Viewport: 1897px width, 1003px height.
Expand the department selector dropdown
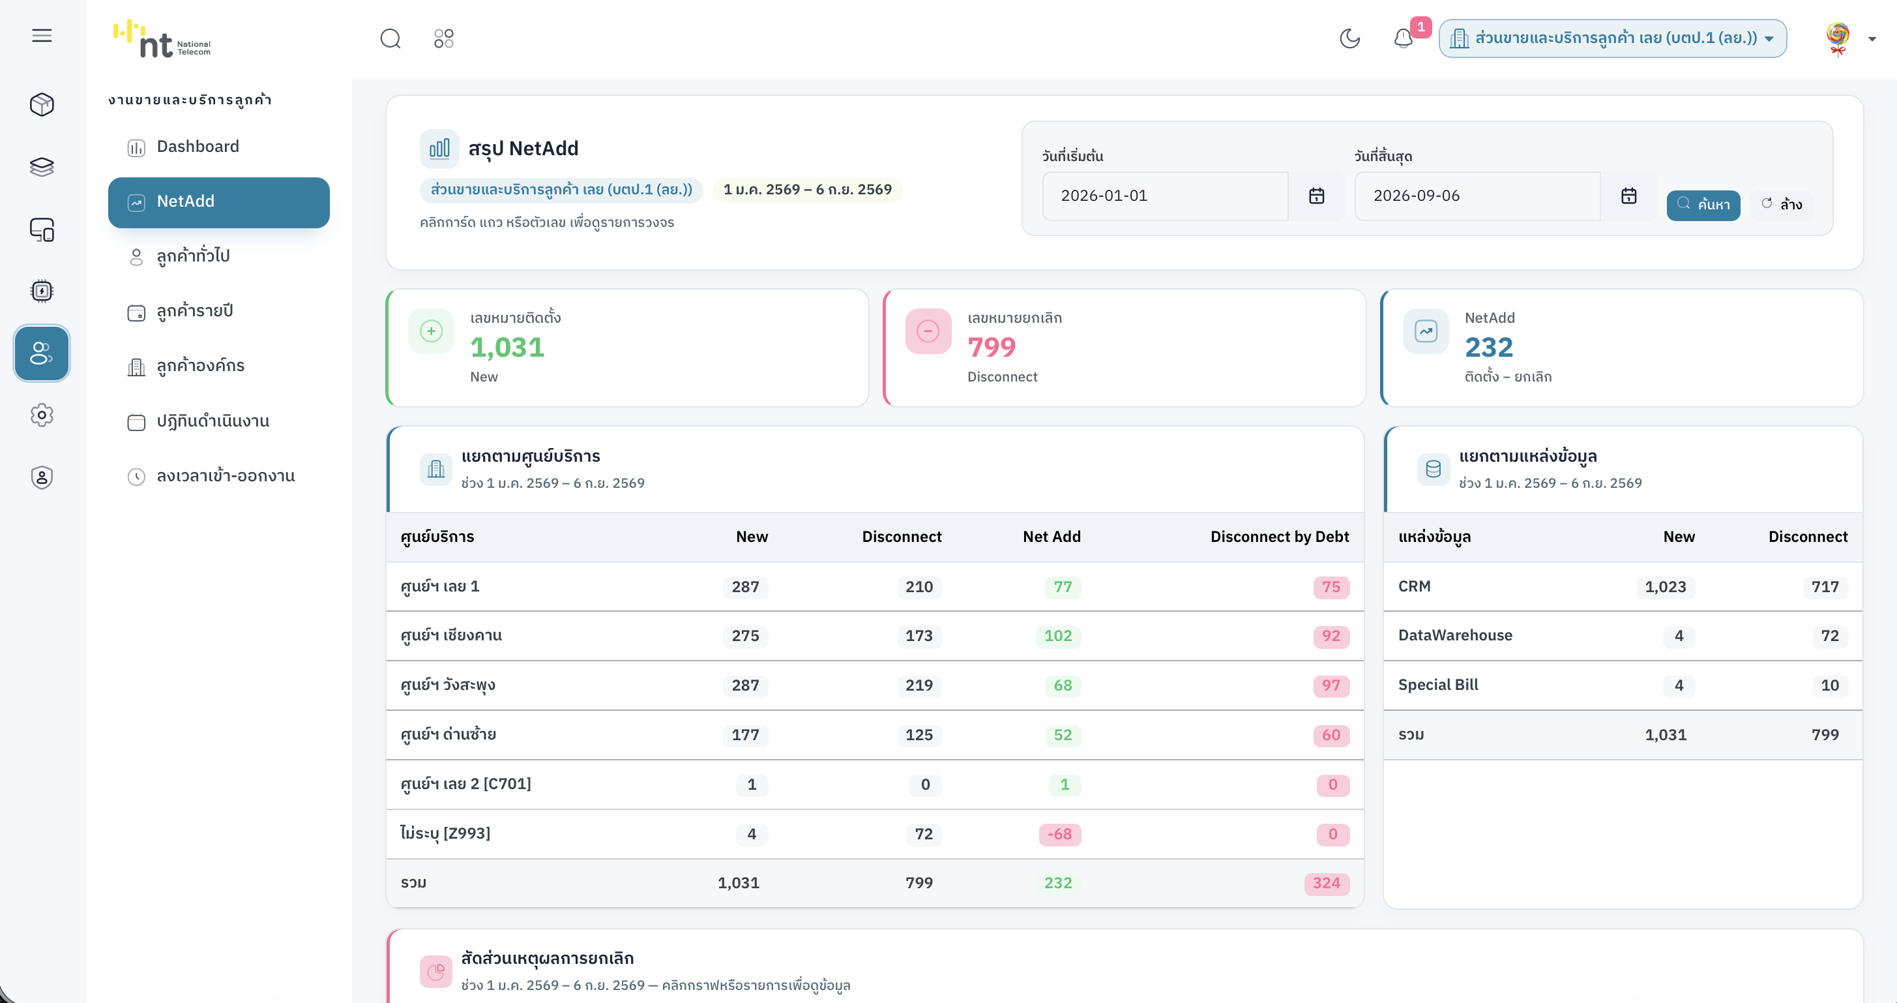(1613, 38)
